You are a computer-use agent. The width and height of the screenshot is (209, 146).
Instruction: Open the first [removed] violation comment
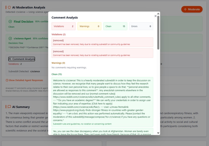coord(102,42)
